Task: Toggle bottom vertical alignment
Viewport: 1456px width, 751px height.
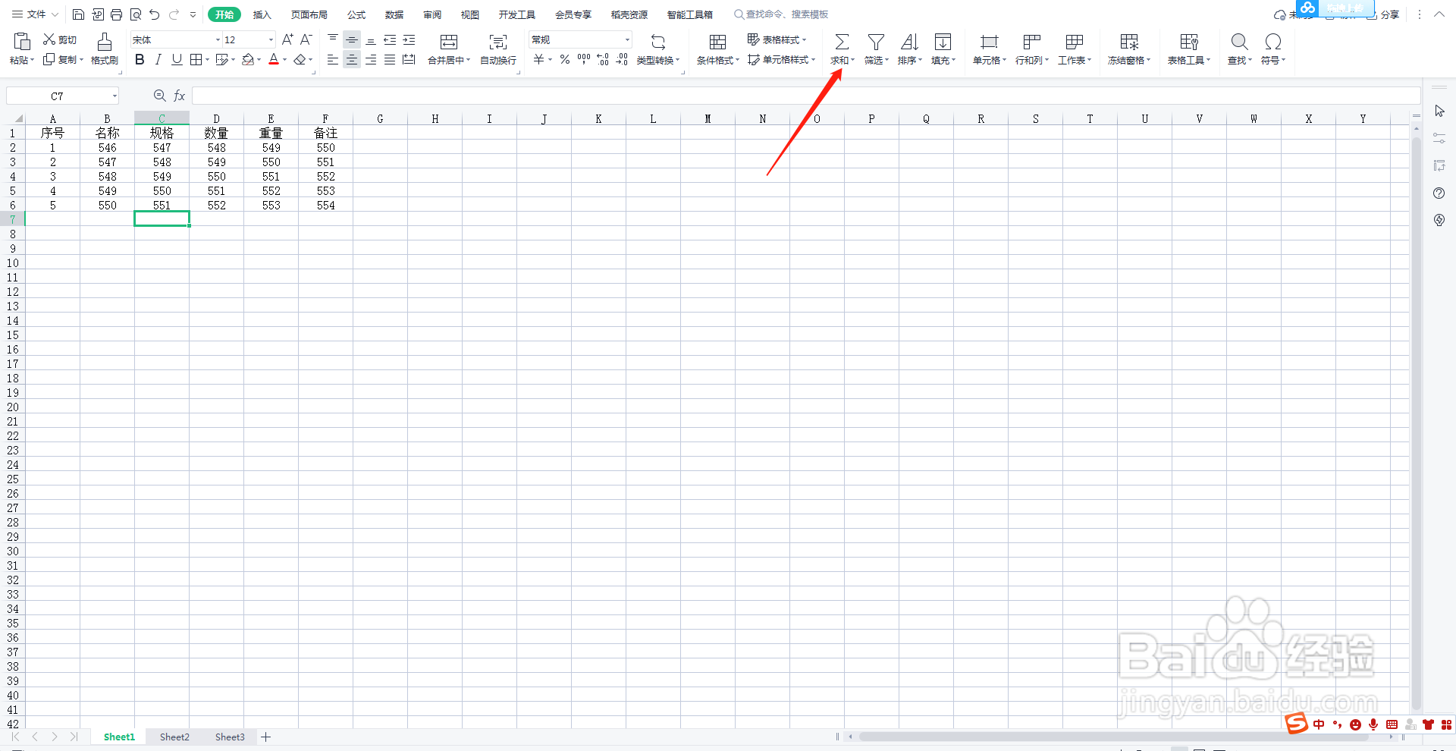Action: (x=371, y=39)
